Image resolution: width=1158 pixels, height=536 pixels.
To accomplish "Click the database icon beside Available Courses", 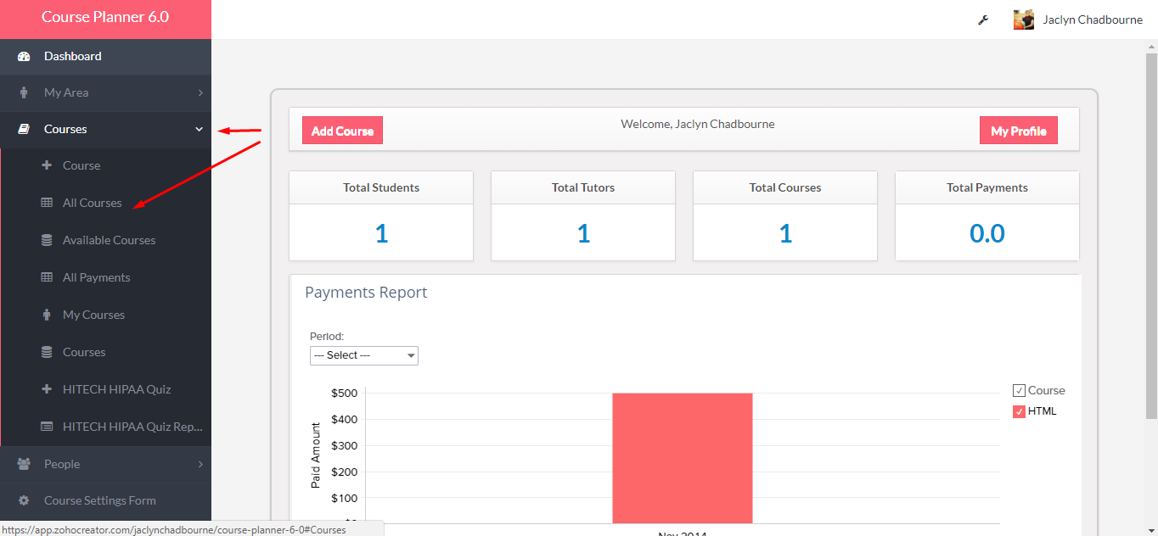I will pyautogui.click(x=47, y=240).
